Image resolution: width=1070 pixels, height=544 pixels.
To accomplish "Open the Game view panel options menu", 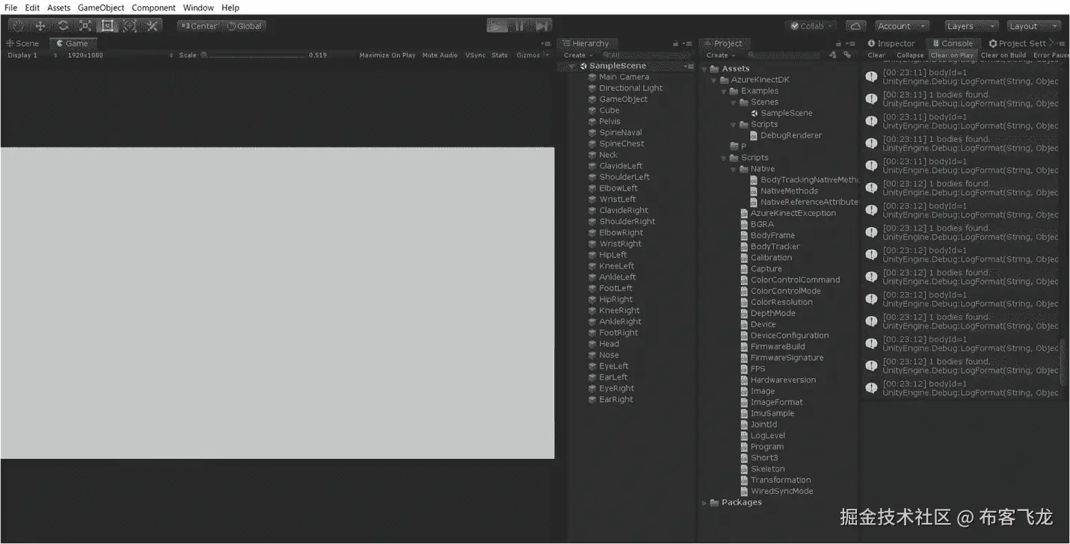I will pos(547,43).
